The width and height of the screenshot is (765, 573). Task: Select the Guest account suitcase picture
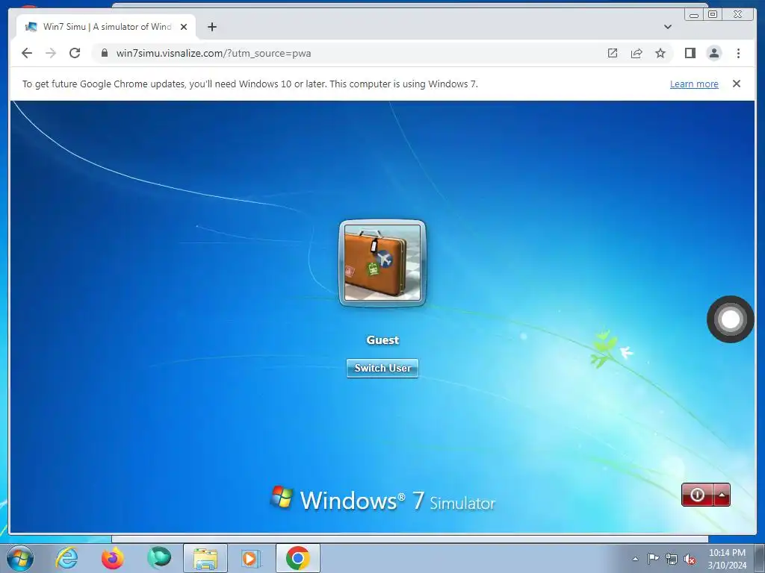[382, 263]
